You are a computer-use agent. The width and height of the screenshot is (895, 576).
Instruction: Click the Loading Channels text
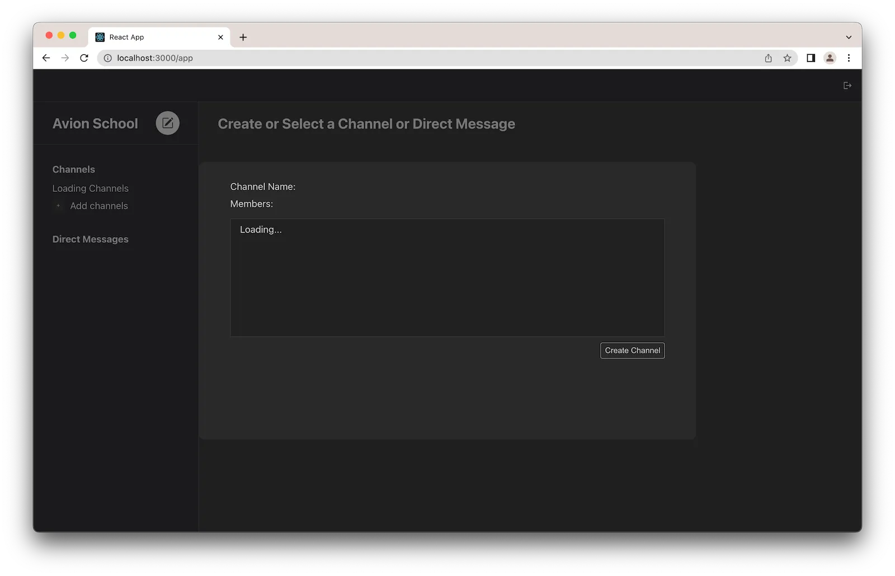click(x=90, y=188)
